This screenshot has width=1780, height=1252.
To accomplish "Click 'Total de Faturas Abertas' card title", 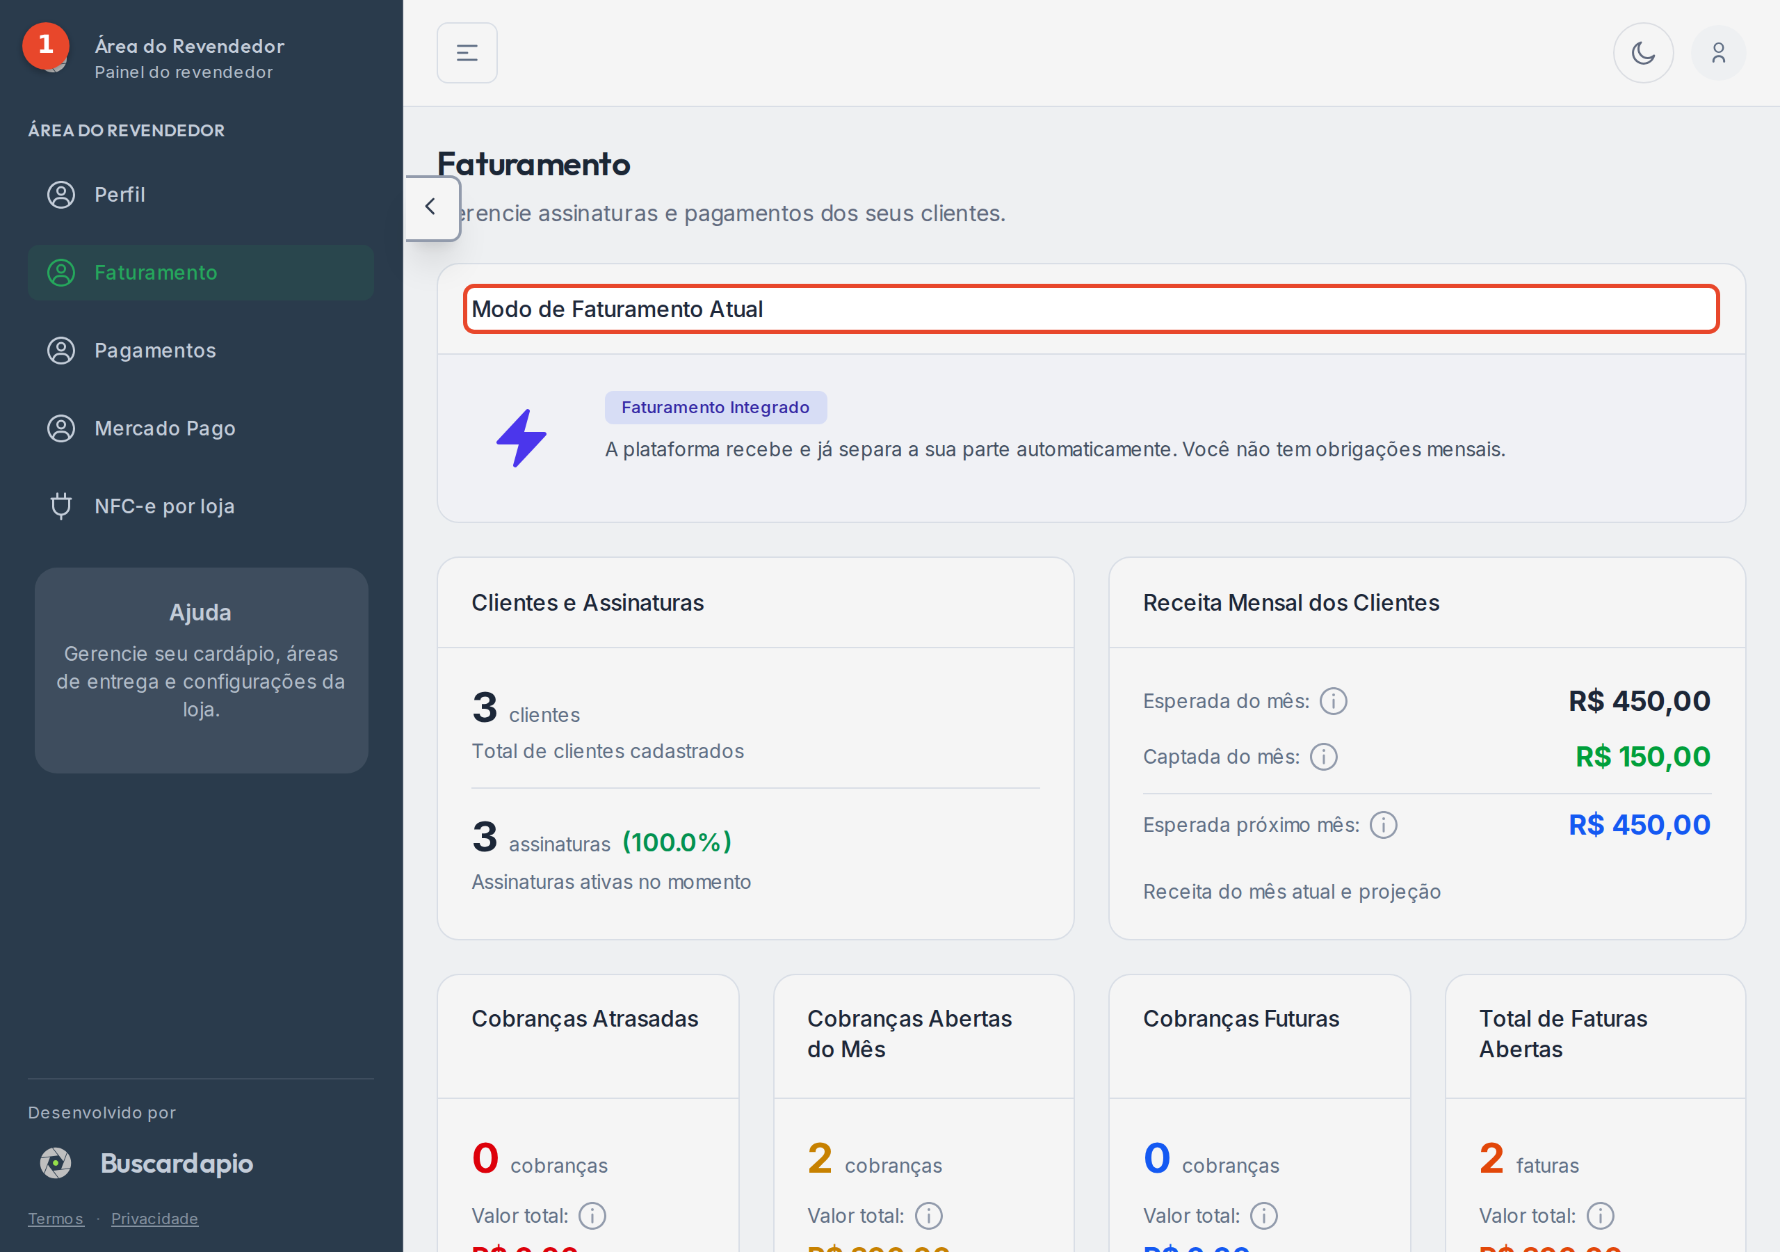I will coord(1563,1034).
